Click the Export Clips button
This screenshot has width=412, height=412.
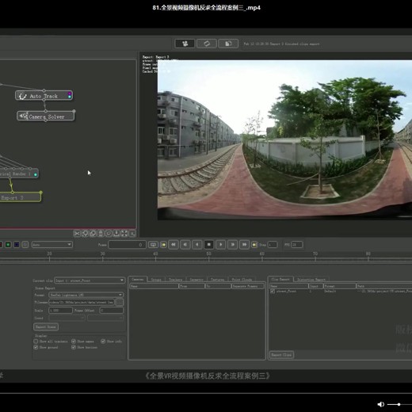click(281, 355)
